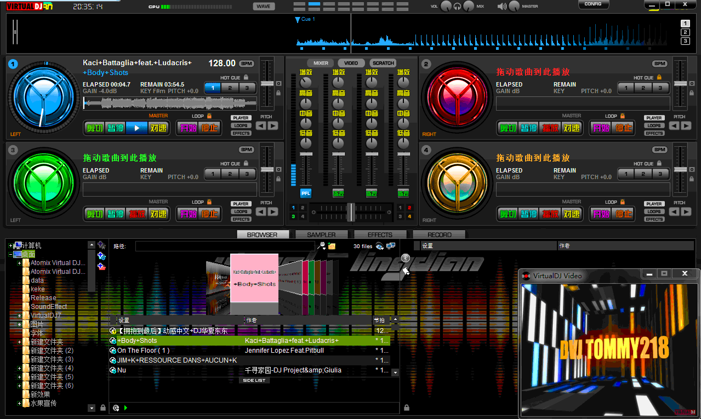Click the song list scroll down arrow
The height and width of the screenshot is (419, 701).
pos(395,372)
